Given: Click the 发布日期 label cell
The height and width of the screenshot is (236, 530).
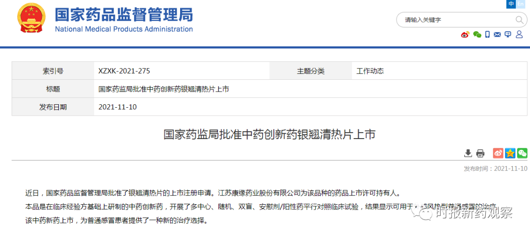Looking at the screenshot, I should coord(53,107).
